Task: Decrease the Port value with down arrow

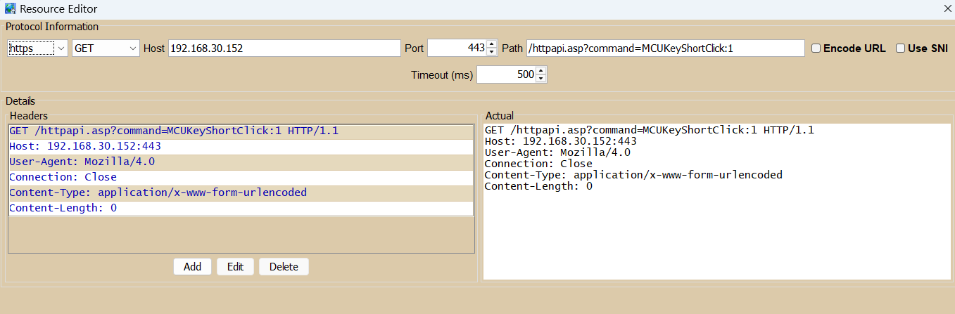Action: pyautogui.click(x=492, y=53)
